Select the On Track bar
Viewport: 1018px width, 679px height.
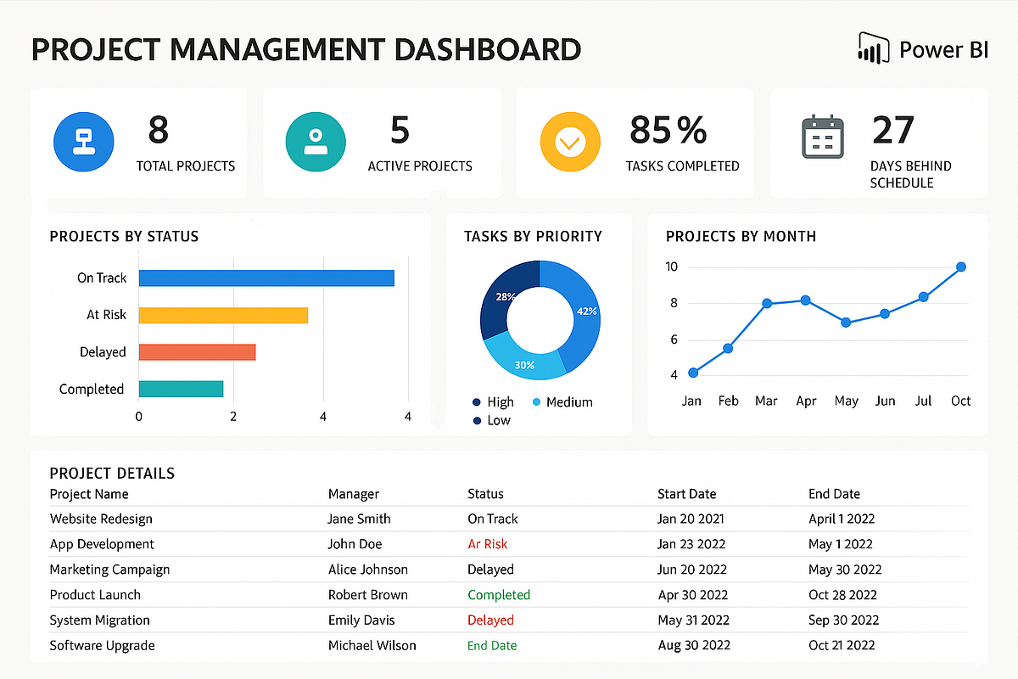pyautogui.click(x=266, y=277)
